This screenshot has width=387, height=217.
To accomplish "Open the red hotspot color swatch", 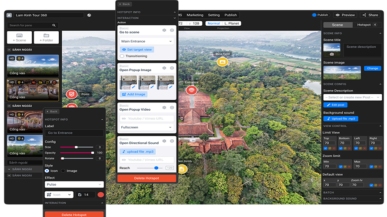I will click(101, 194).
